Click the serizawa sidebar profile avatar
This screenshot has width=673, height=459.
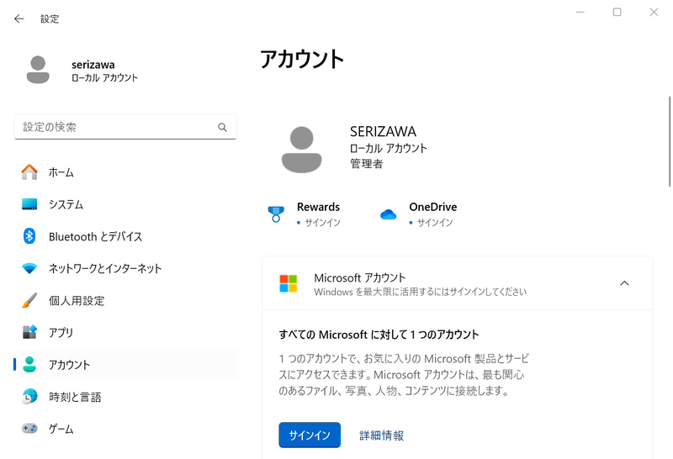(x=38, y=70)
